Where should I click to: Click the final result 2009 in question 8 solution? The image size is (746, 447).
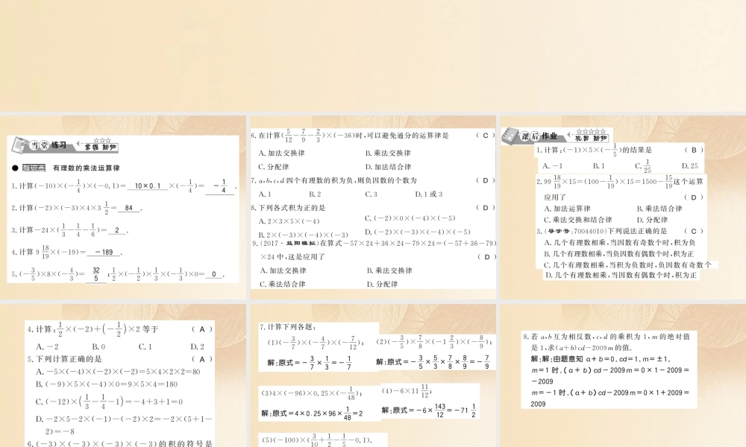[538, 405]
